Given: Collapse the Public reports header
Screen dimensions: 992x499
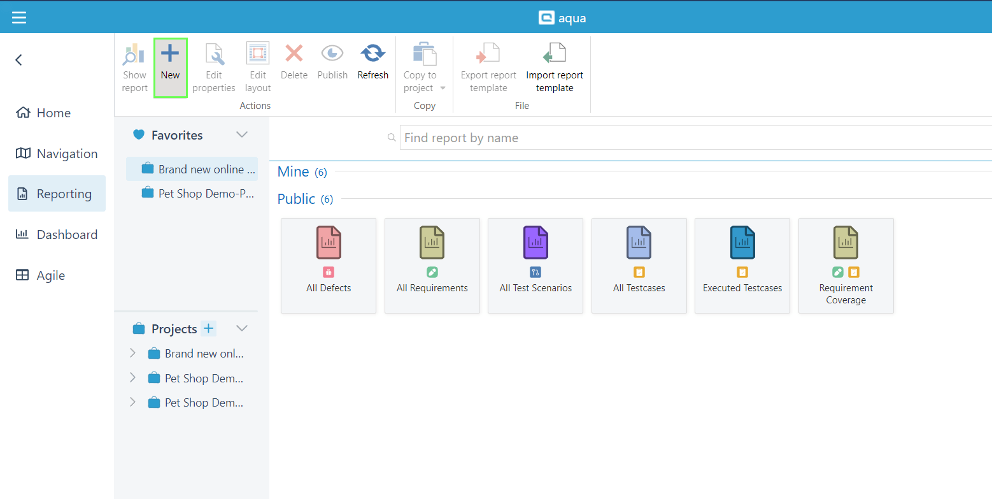Looking at the screenshot, I should coord(297,199).
